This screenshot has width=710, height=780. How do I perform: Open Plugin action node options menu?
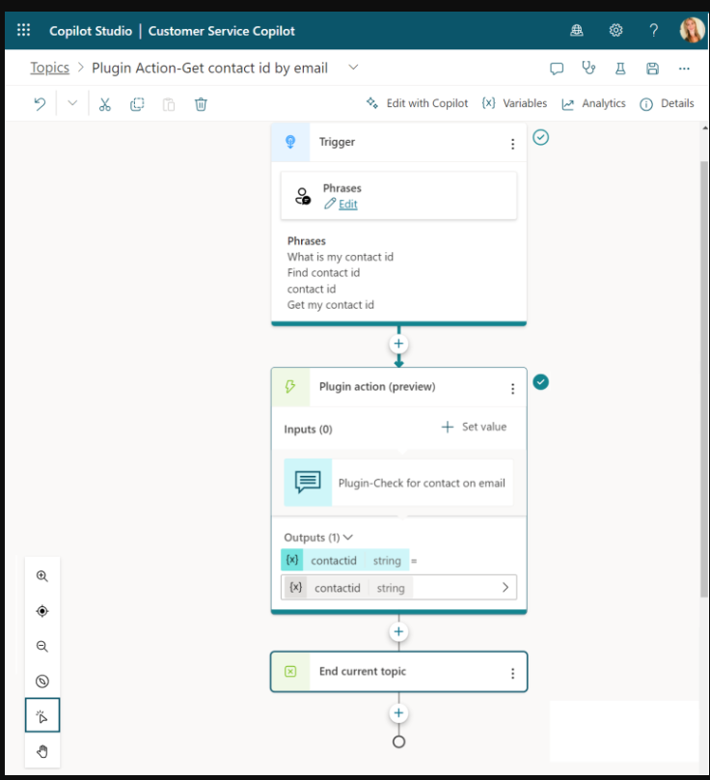(512, 388)
